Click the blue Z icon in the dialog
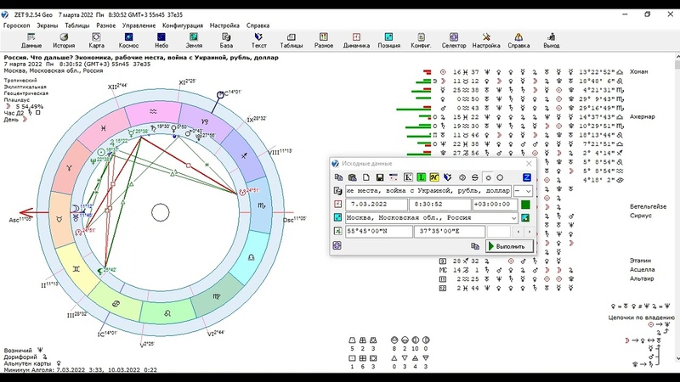The height and width of the screenshot is (382, 680). pyautogui.click(x=527, y=177)
